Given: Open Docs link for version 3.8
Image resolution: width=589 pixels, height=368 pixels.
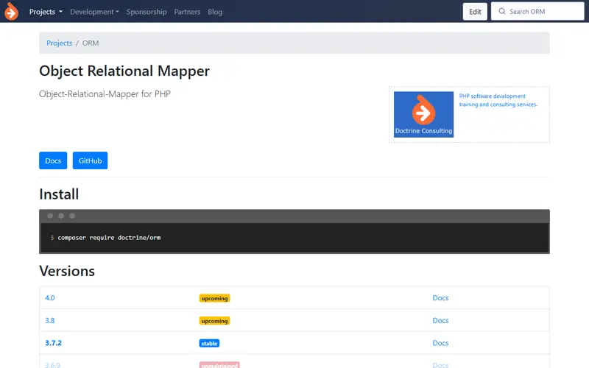Looking at the screenshot, I should click(440, 320).
